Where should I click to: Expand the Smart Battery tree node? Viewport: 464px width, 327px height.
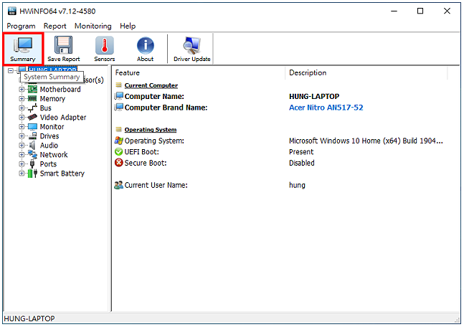(x=22, y=174)
